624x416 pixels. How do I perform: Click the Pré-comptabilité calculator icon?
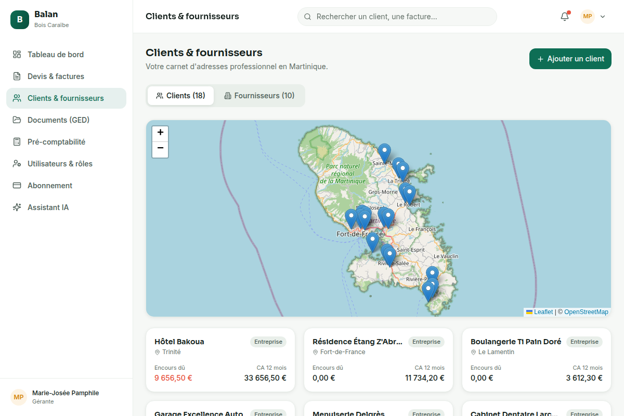(17, 142)
